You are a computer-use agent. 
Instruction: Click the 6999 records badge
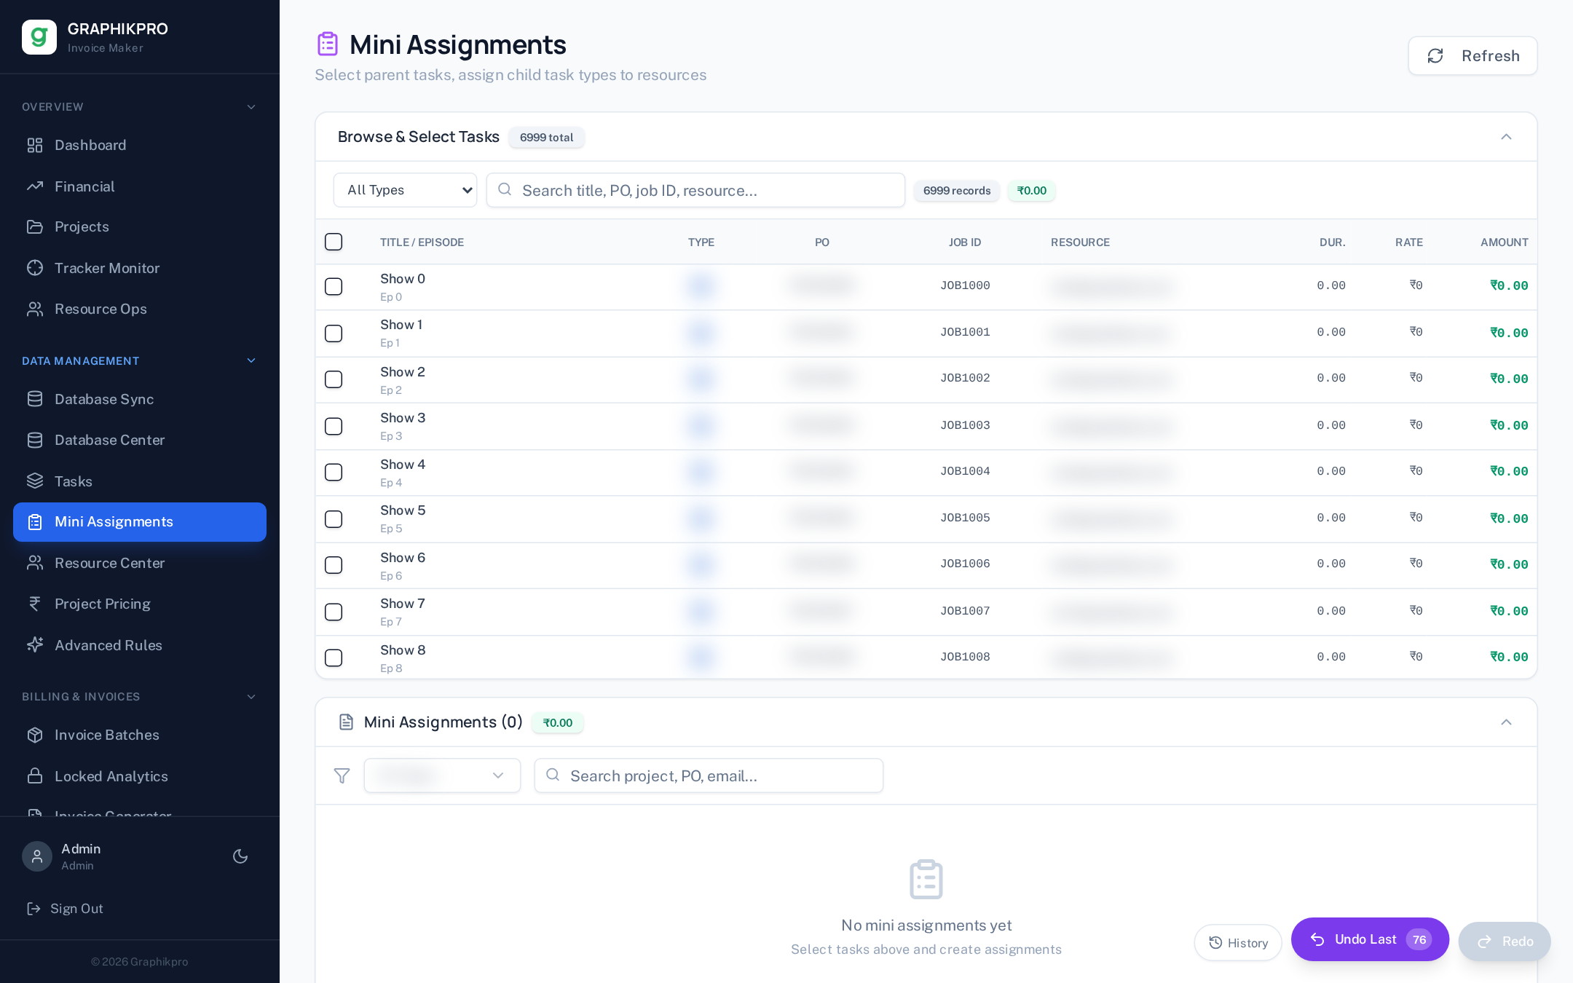point(957,191)
